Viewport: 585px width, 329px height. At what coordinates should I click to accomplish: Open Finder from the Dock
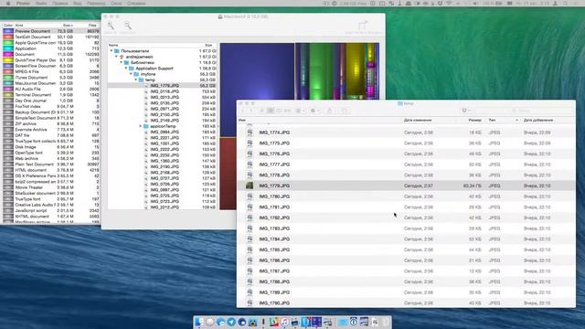(199, 322)
